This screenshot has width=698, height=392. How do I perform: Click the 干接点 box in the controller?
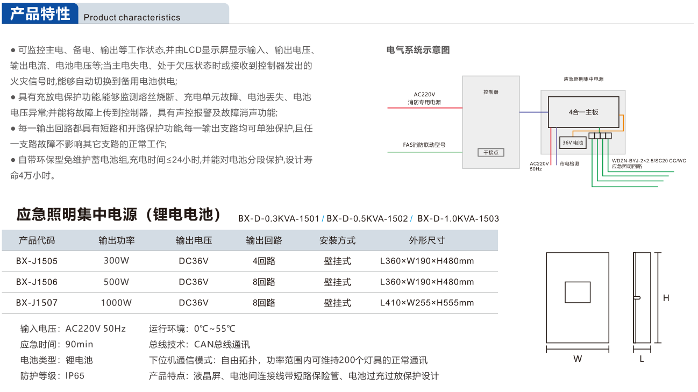490,152
